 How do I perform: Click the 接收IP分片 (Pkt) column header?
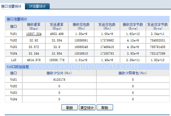coord(59,73)
